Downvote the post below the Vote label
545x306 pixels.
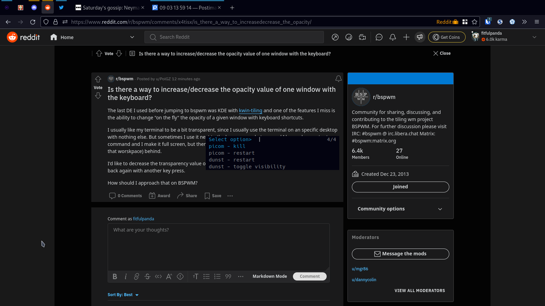tap(98, 96)
